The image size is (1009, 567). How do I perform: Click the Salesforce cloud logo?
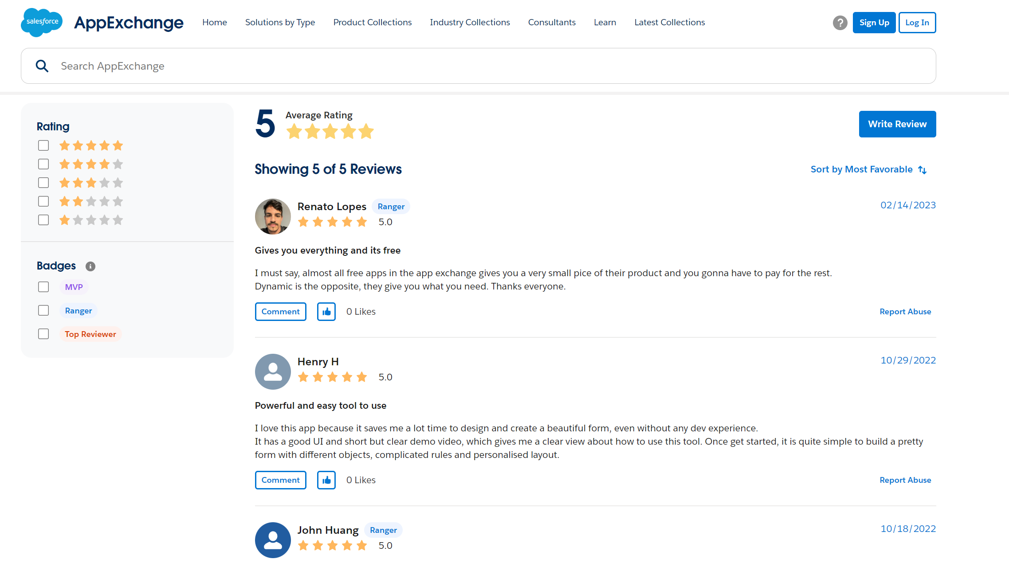(x=42, y=22)
